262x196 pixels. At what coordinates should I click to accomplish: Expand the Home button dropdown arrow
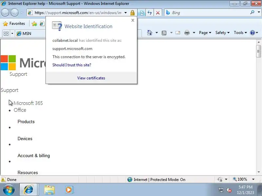coord(157,33)
